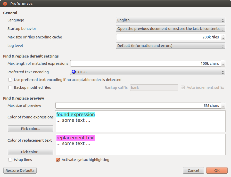This screenshot has width=231, height=177.
Task: Open the Preferred text encoding dropdown
Action: point(147,72)
